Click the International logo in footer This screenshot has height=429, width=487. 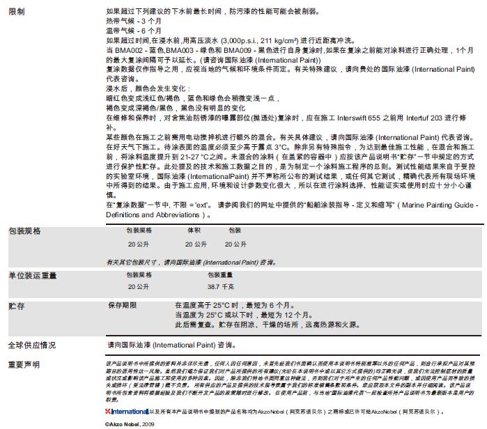(127, 412)
